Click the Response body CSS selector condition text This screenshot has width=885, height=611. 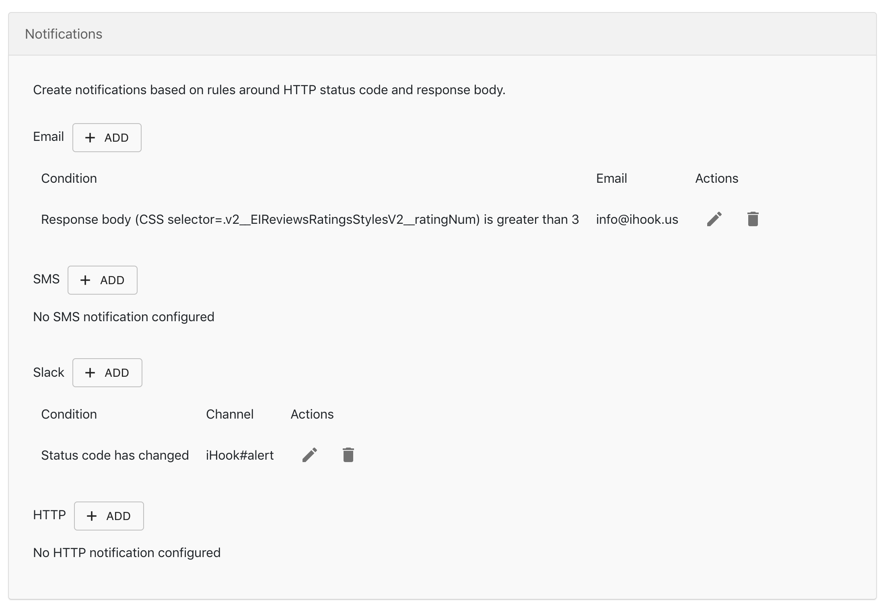pos(310,219)
